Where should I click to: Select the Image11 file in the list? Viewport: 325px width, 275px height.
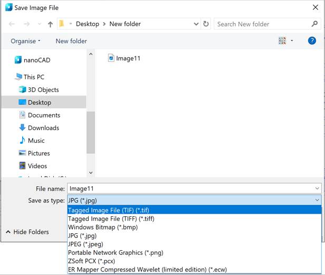124,58
